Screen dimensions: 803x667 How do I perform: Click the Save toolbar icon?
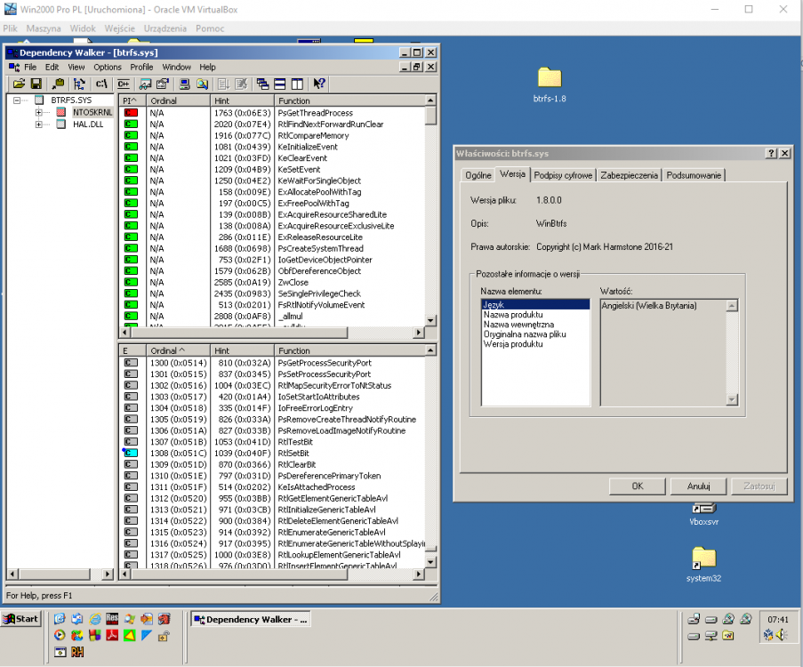(36, 84)
